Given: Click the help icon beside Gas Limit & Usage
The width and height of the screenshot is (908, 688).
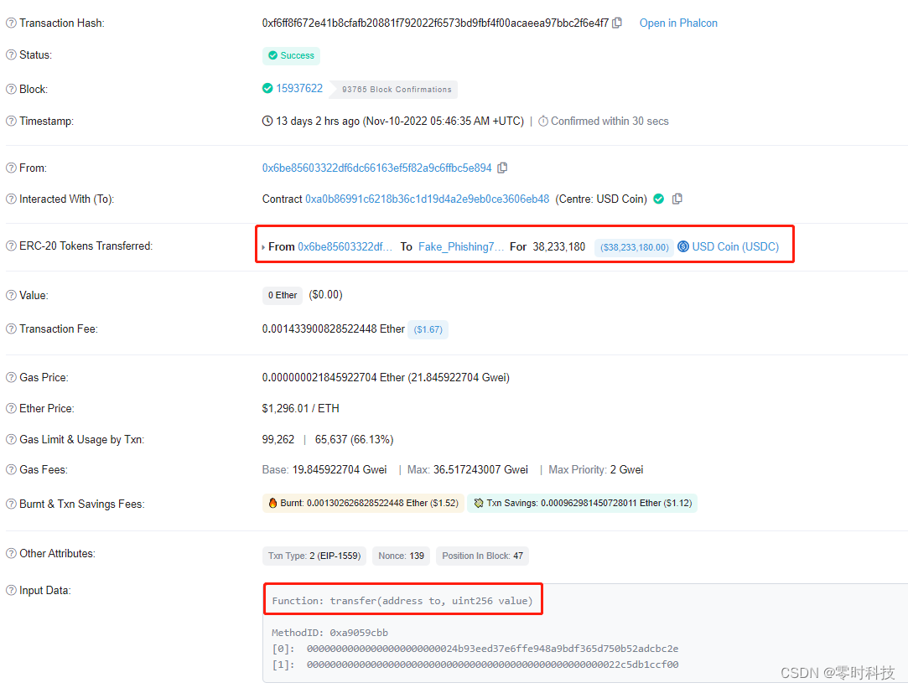Looking at the screenshot, I should [11, 439].
